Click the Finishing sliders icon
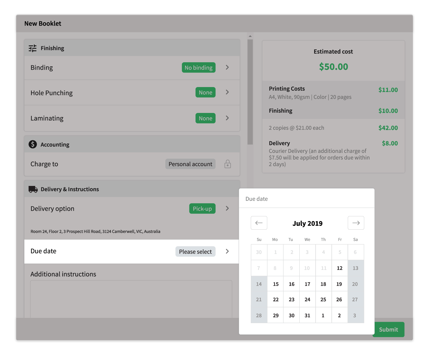The image size is (431, 357). 33,48
